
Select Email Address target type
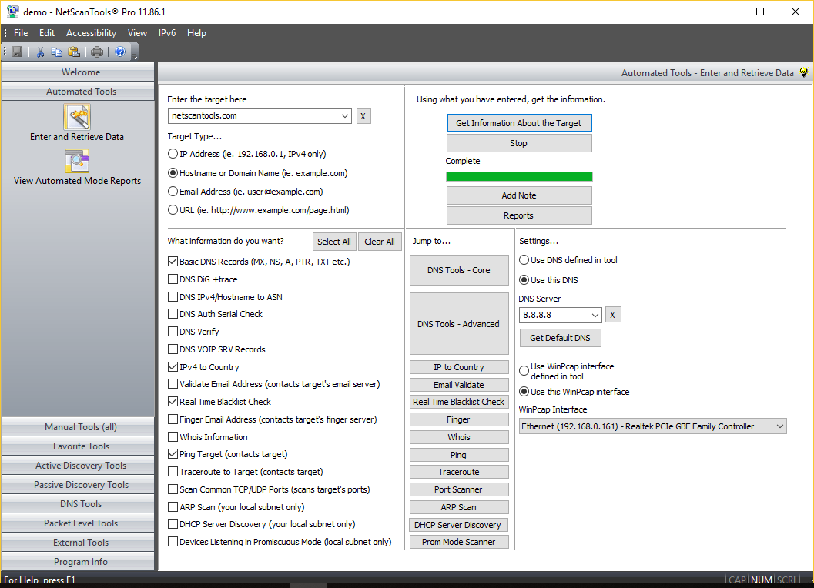(x=173, y=192)
